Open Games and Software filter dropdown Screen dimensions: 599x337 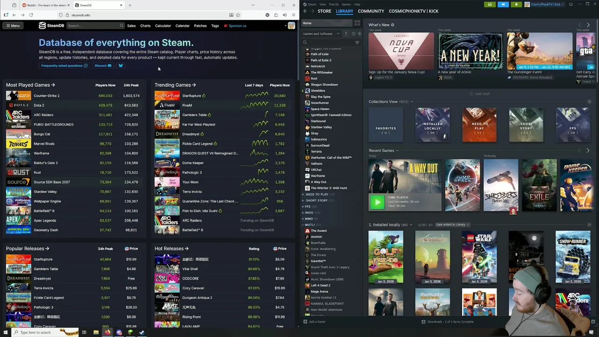[321, 34]
